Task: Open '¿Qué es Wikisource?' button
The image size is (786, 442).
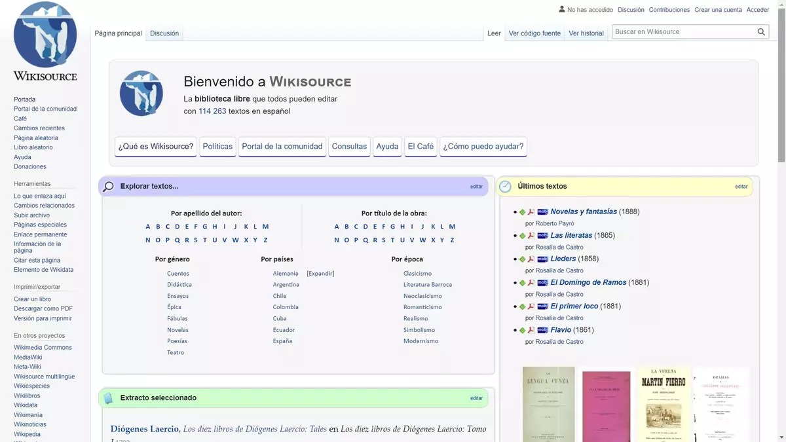Action: tap(156, 147)
